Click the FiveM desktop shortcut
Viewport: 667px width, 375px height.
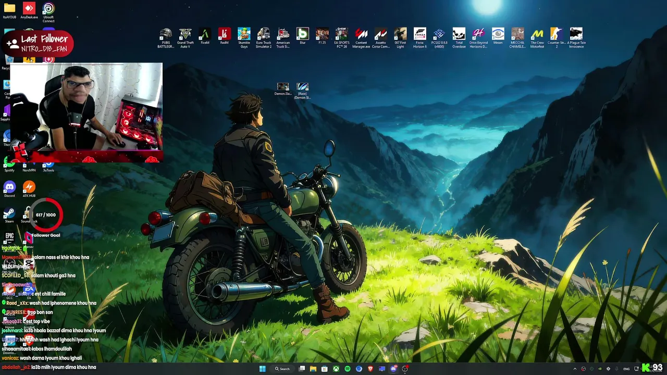tap(205, 36)
